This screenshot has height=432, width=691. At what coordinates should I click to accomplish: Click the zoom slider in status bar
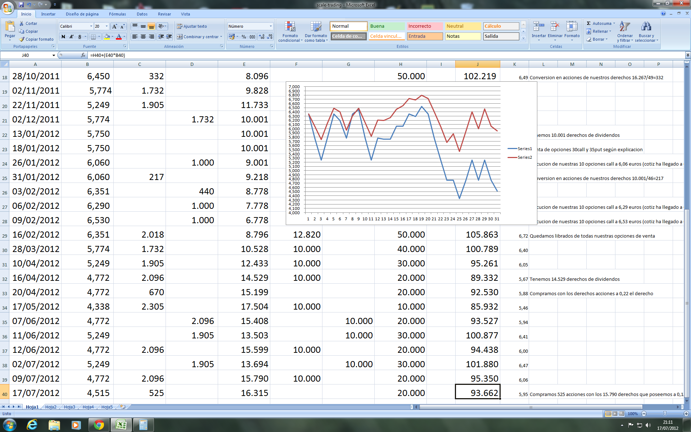pos(665,414)
